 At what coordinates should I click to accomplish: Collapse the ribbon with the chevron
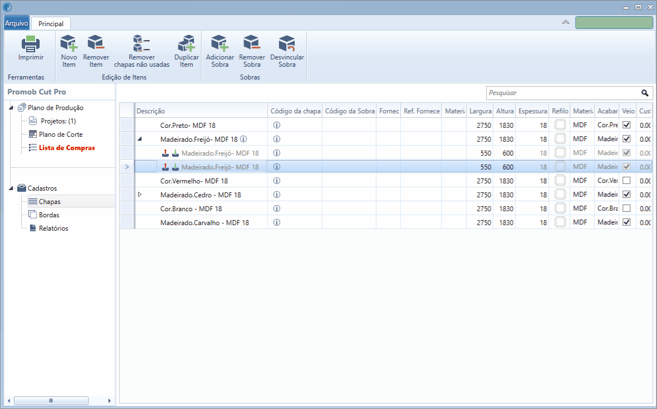point(566,22)
